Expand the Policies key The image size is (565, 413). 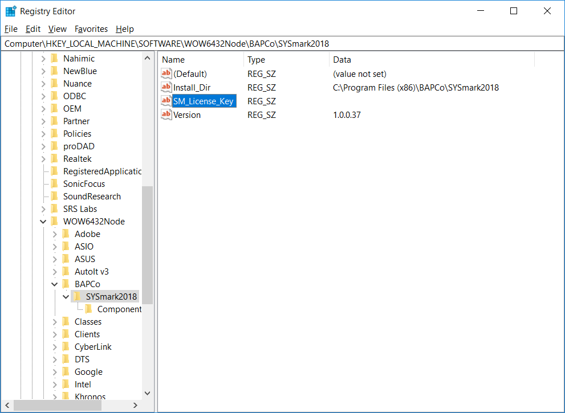point(43,134)
